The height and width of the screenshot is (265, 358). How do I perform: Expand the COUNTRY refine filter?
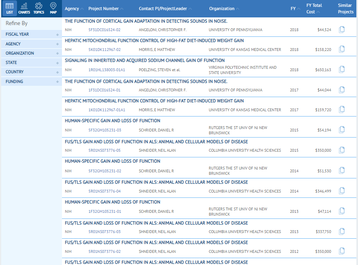click(32, 72)
